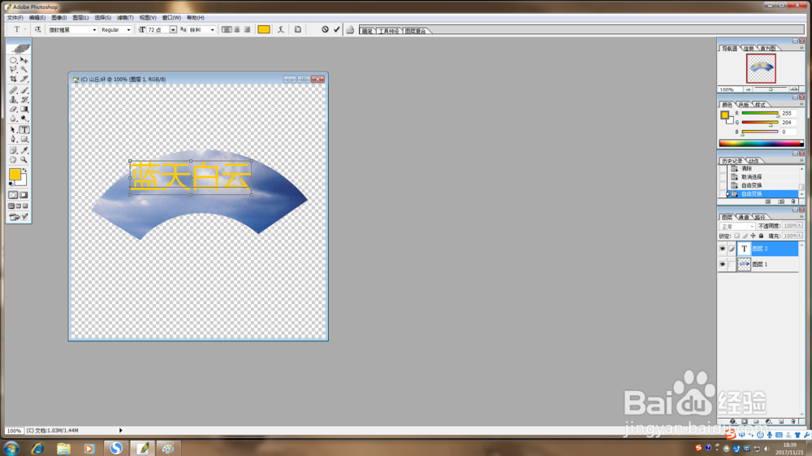Open the font family dropdown

click(x=94, y=30)
